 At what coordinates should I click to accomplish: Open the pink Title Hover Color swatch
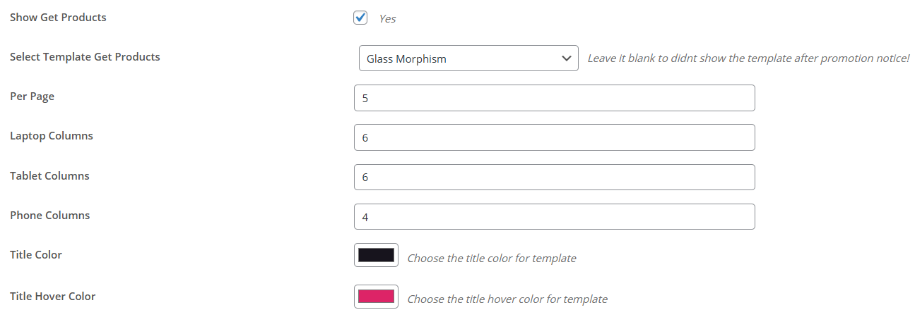click(376, 296)
